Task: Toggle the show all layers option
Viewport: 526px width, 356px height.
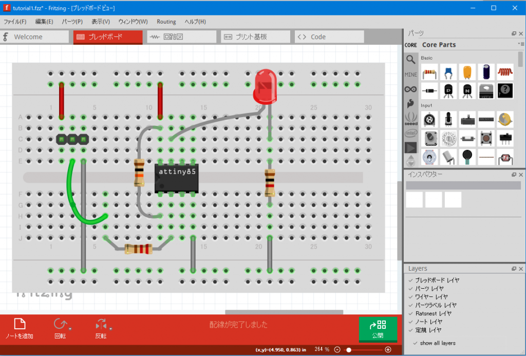Action: click(435, 343)
